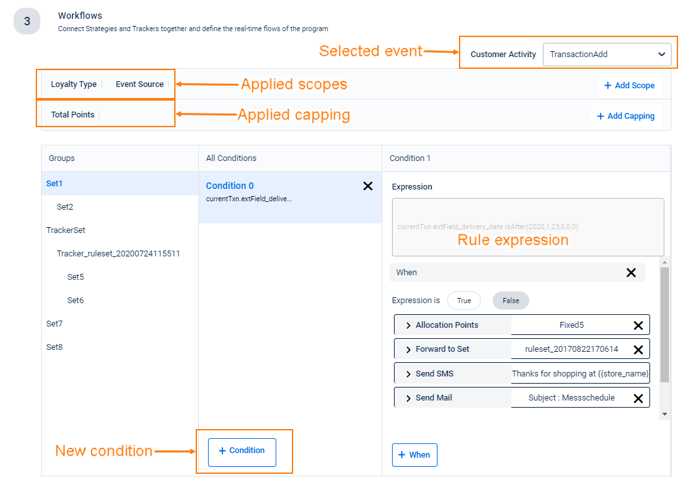Screen dimensions: 693x481
Task: Click the Add Capping button
Action: 625,116
